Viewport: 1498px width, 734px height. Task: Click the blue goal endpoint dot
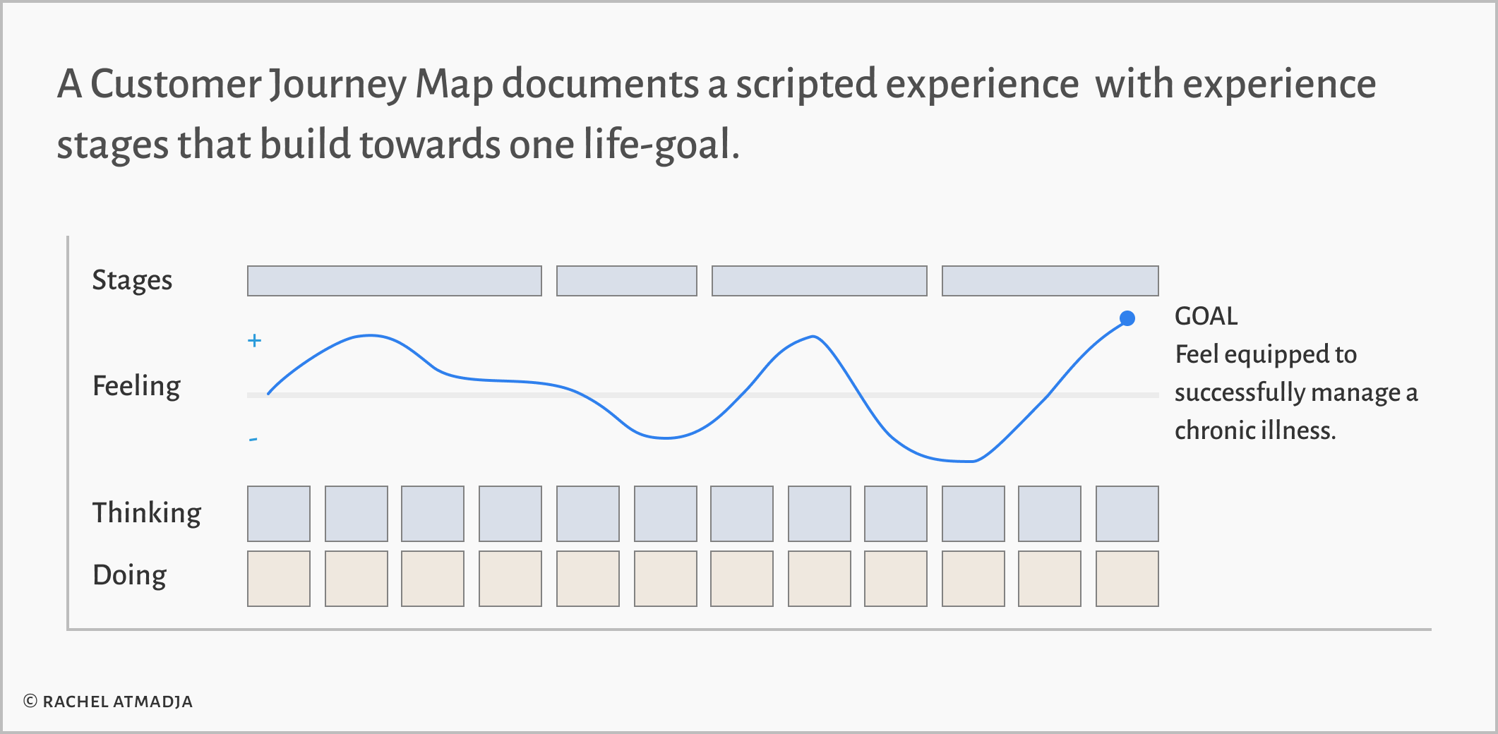tap(1127, 318)
